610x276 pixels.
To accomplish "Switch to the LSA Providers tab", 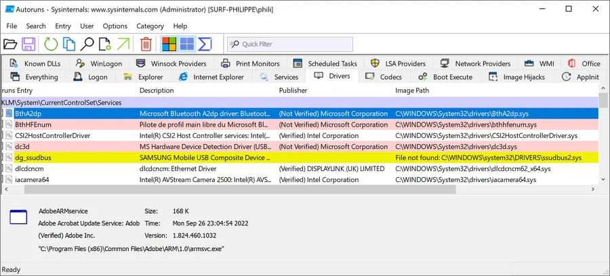I will (398, 64).
